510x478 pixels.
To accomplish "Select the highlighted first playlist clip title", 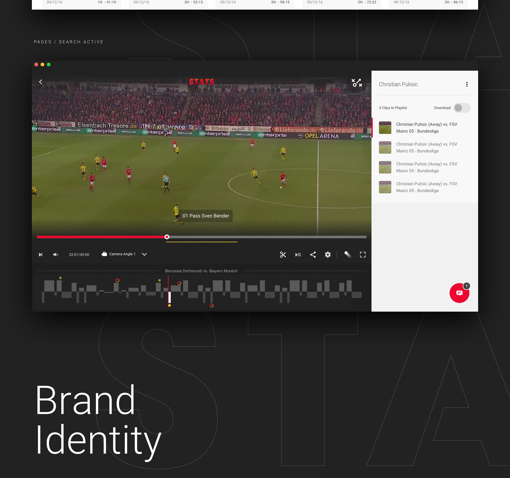I will pyautogui.click(x=427, y=128).
